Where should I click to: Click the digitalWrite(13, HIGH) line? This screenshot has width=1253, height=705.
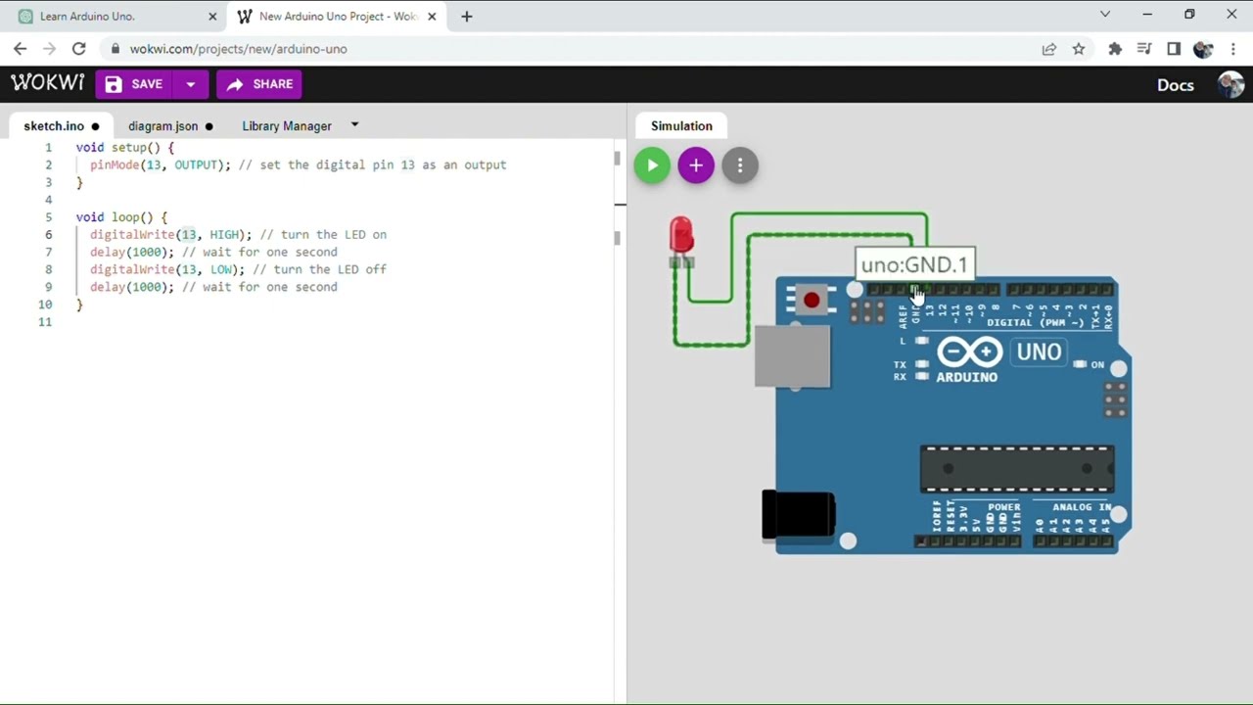click(238, 235)
